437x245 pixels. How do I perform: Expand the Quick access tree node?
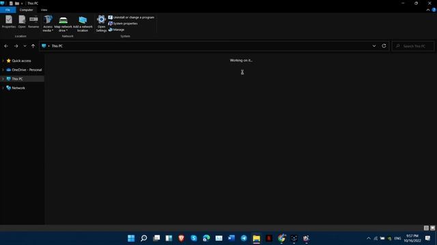click(3, 61)
